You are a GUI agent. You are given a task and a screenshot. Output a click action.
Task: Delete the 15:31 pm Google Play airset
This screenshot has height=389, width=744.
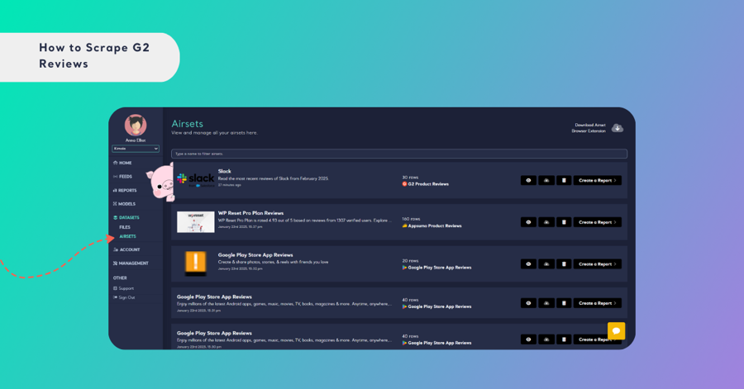click(564, 303)
